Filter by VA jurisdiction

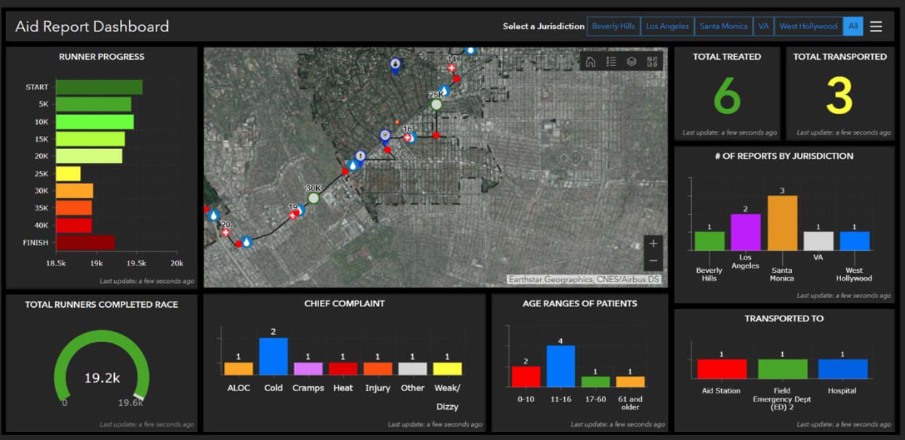(763, 26)
